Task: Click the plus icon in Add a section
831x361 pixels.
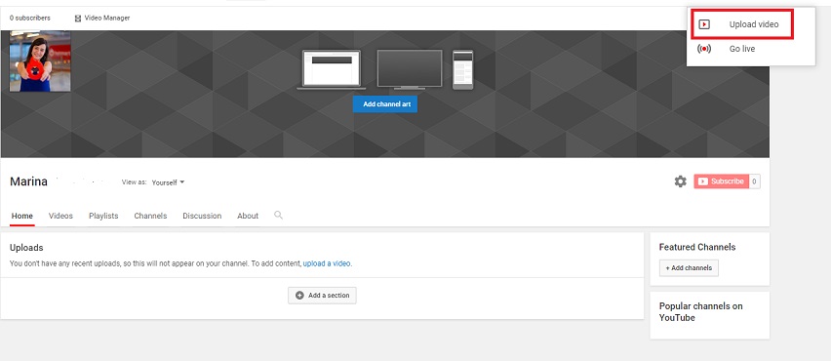Action: [x=299, y=296]
